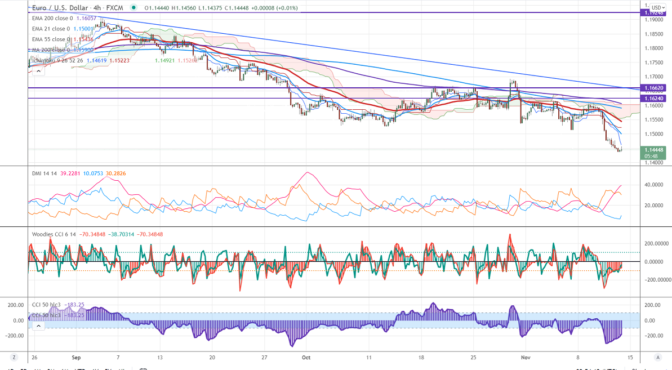Click the 1.16620 horizontal line price label
672x370 pixels.
653,88
